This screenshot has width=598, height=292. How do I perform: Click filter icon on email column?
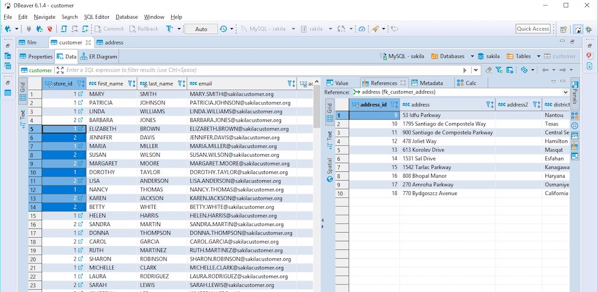(291, 83)
